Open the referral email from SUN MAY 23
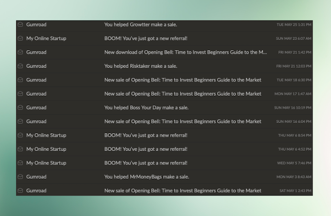This screenshot has width=331, height=216. 146,39
